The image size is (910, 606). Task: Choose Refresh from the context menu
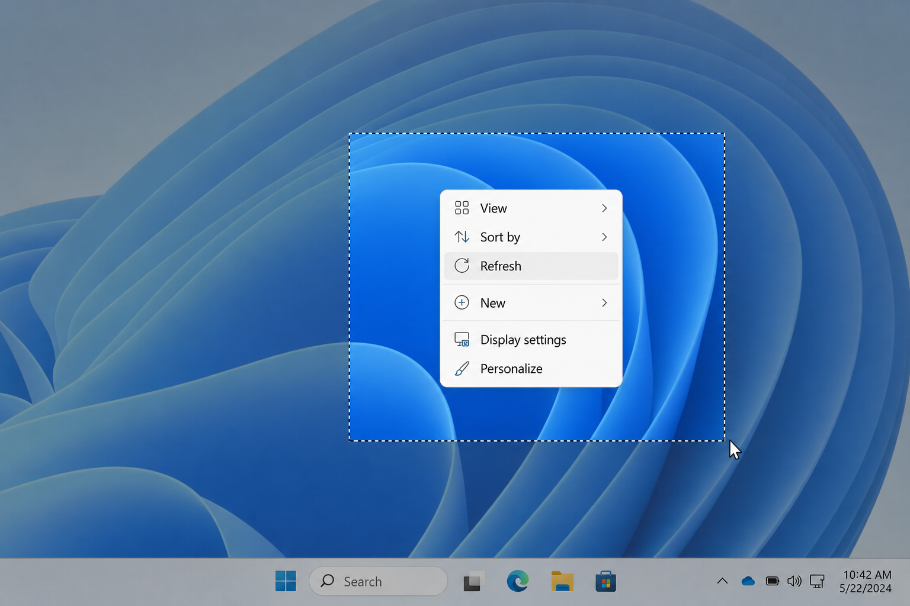coord(531,266)
